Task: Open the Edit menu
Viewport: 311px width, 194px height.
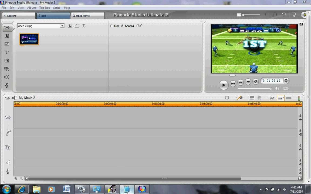Action: pyautogui.click(x=12, y=8)
